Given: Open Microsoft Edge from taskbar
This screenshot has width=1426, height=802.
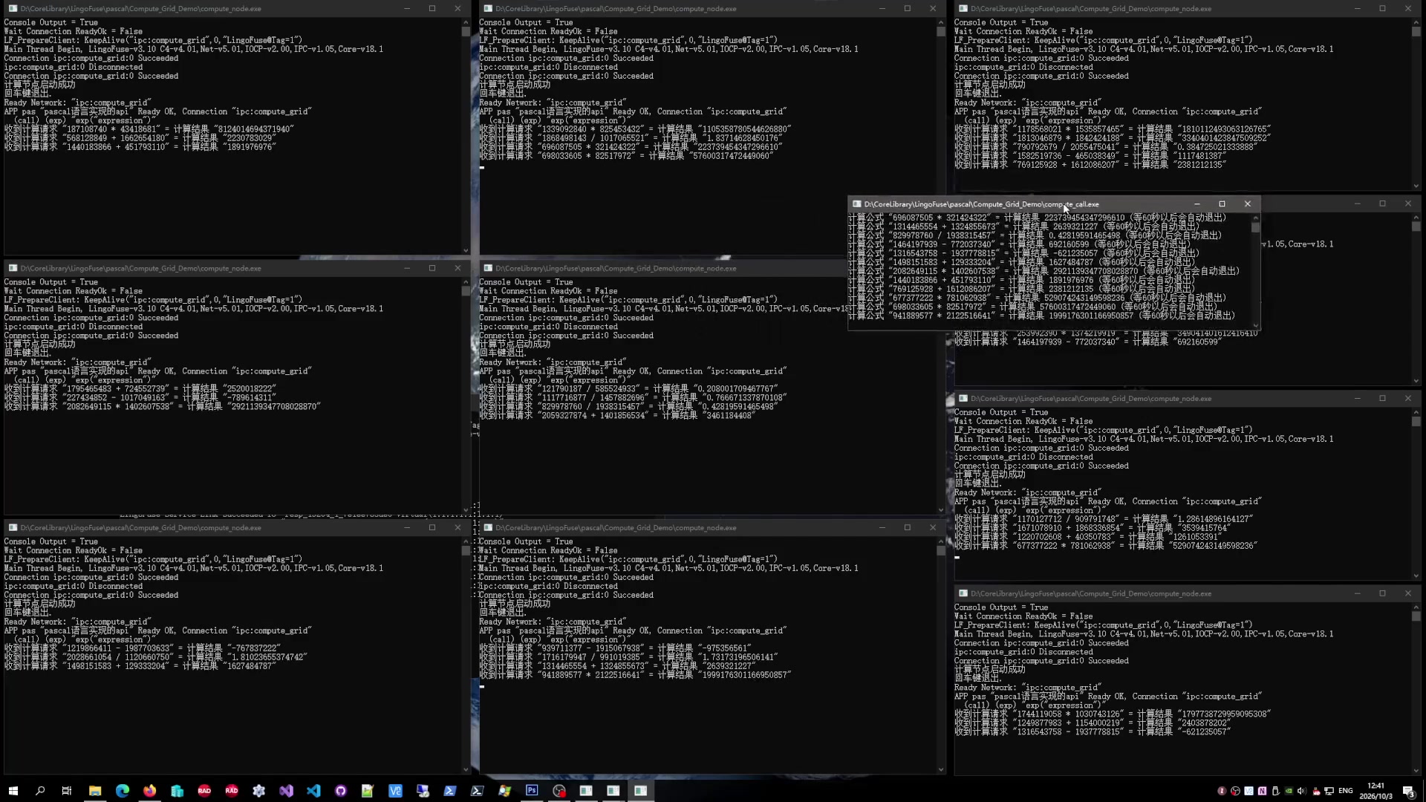Looking at the screenshot, I should pyautogui.click(x=123, y=791).
